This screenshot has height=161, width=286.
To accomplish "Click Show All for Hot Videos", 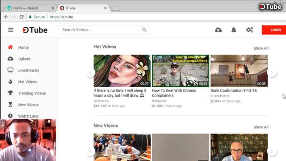I will click(261, 48).
